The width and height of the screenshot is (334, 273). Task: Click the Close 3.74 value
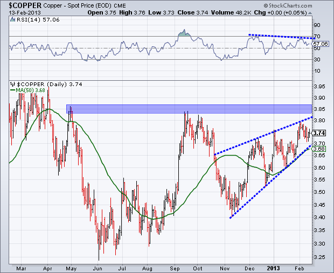[x=193, y=12]
